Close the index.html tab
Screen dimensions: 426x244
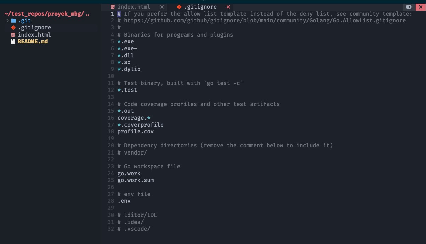162,7
